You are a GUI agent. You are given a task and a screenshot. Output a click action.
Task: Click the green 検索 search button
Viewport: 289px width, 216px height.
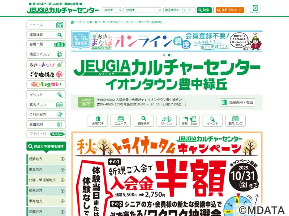pos(204,10)
